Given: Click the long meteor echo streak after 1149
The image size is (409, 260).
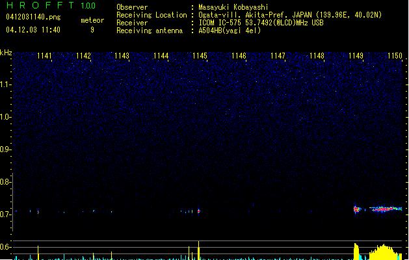Looking at the screenshot, I should [x=386, y=209].
